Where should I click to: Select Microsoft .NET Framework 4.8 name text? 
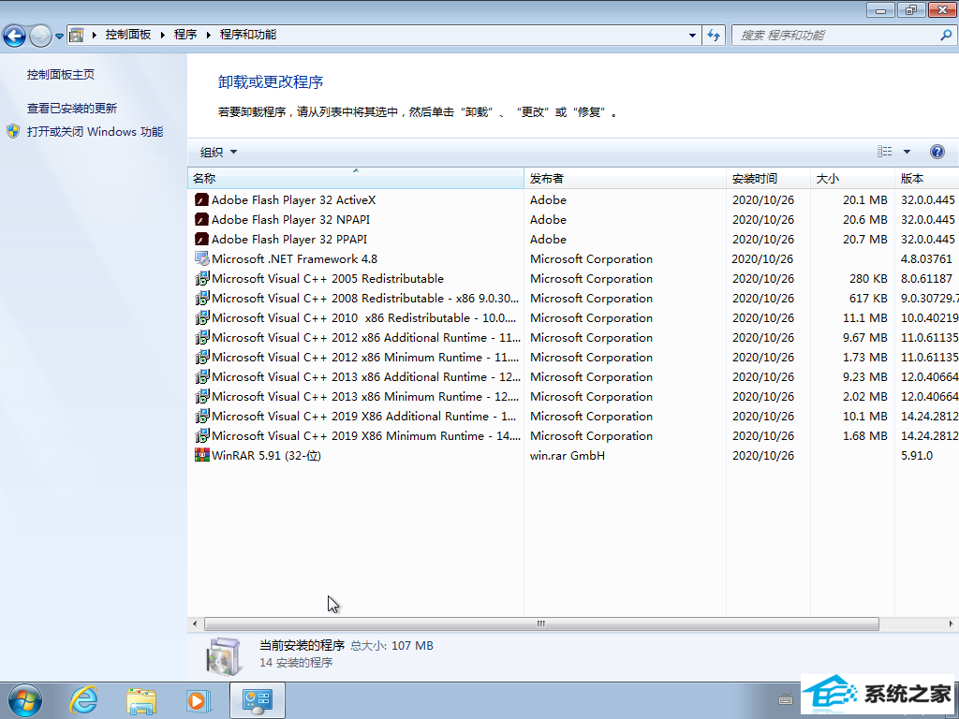295,258
